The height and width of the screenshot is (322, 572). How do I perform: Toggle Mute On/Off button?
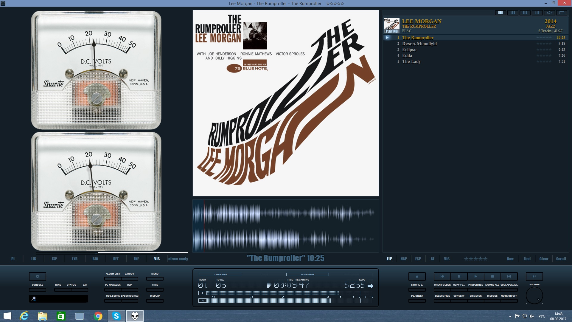(509, 301)
